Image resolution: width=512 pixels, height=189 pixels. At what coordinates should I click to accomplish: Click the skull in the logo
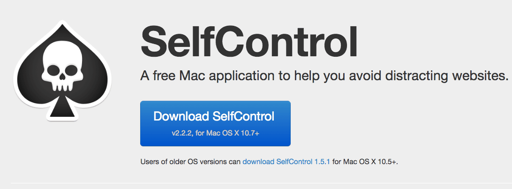pos(63,70)
